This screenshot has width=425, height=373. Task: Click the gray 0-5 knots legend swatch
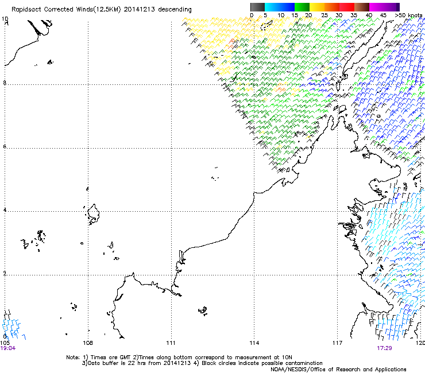coord(257,7)
